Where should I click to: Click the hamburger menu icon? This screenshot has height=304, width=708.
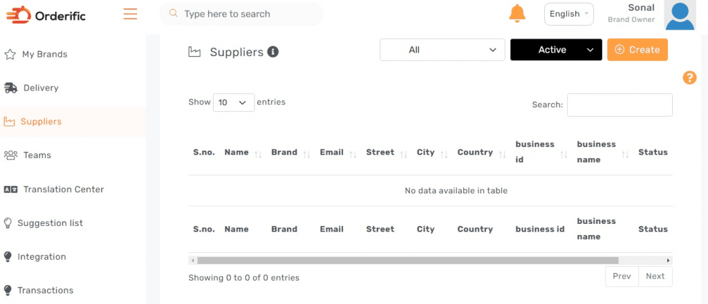tap(130, 14)
